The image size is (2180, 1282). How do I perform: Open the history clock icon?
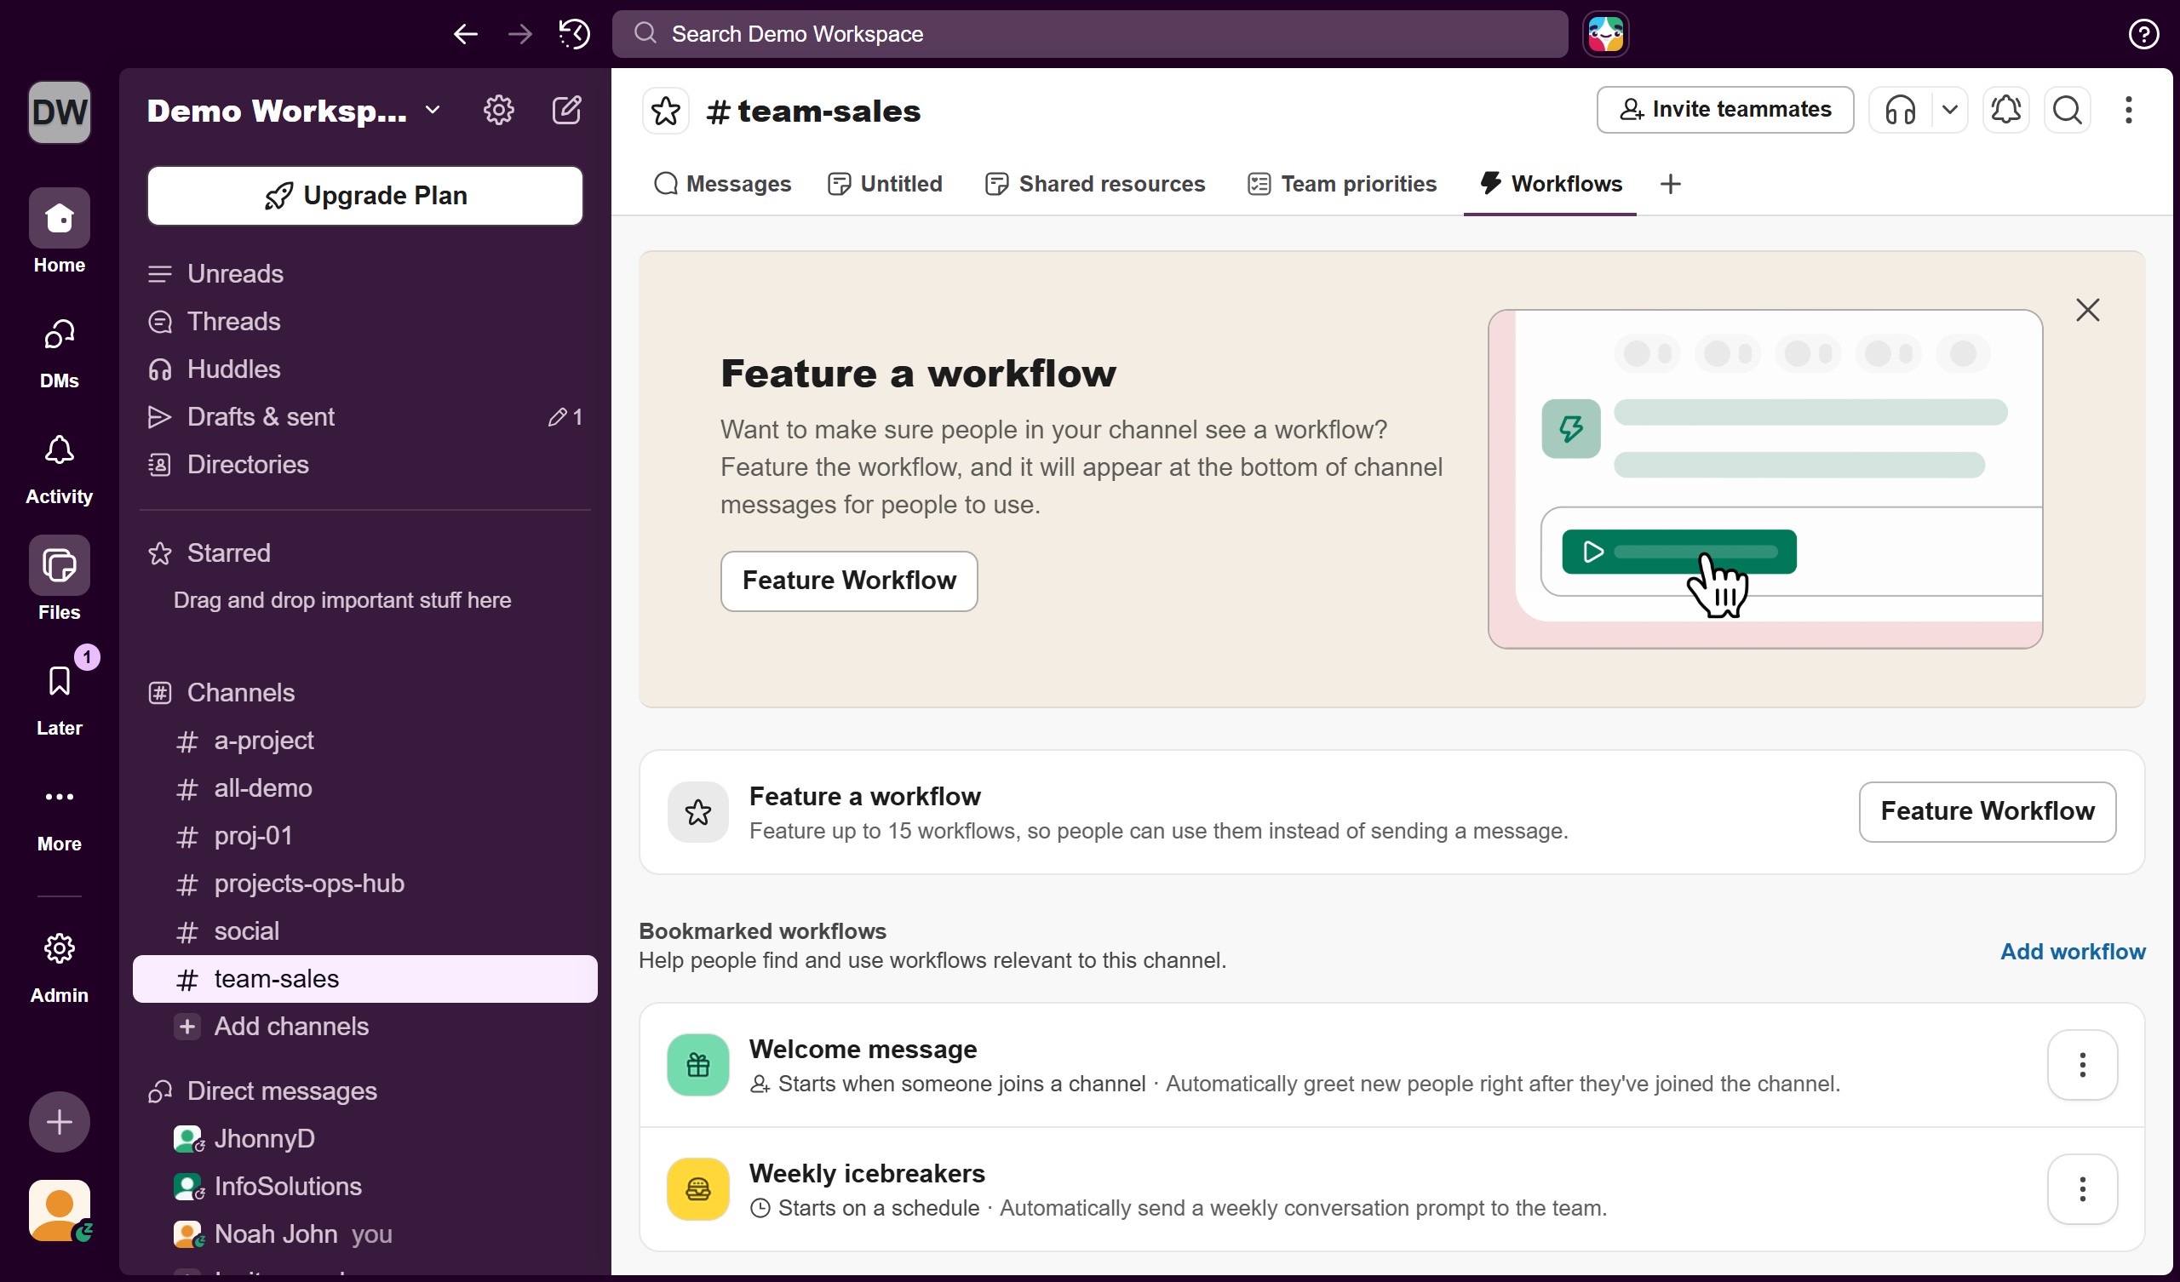574,34
